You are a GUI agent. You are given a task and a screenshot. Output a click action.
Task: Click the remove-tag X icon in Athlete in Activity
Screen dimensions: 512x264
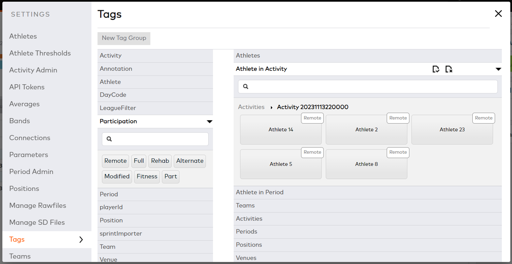449,69
